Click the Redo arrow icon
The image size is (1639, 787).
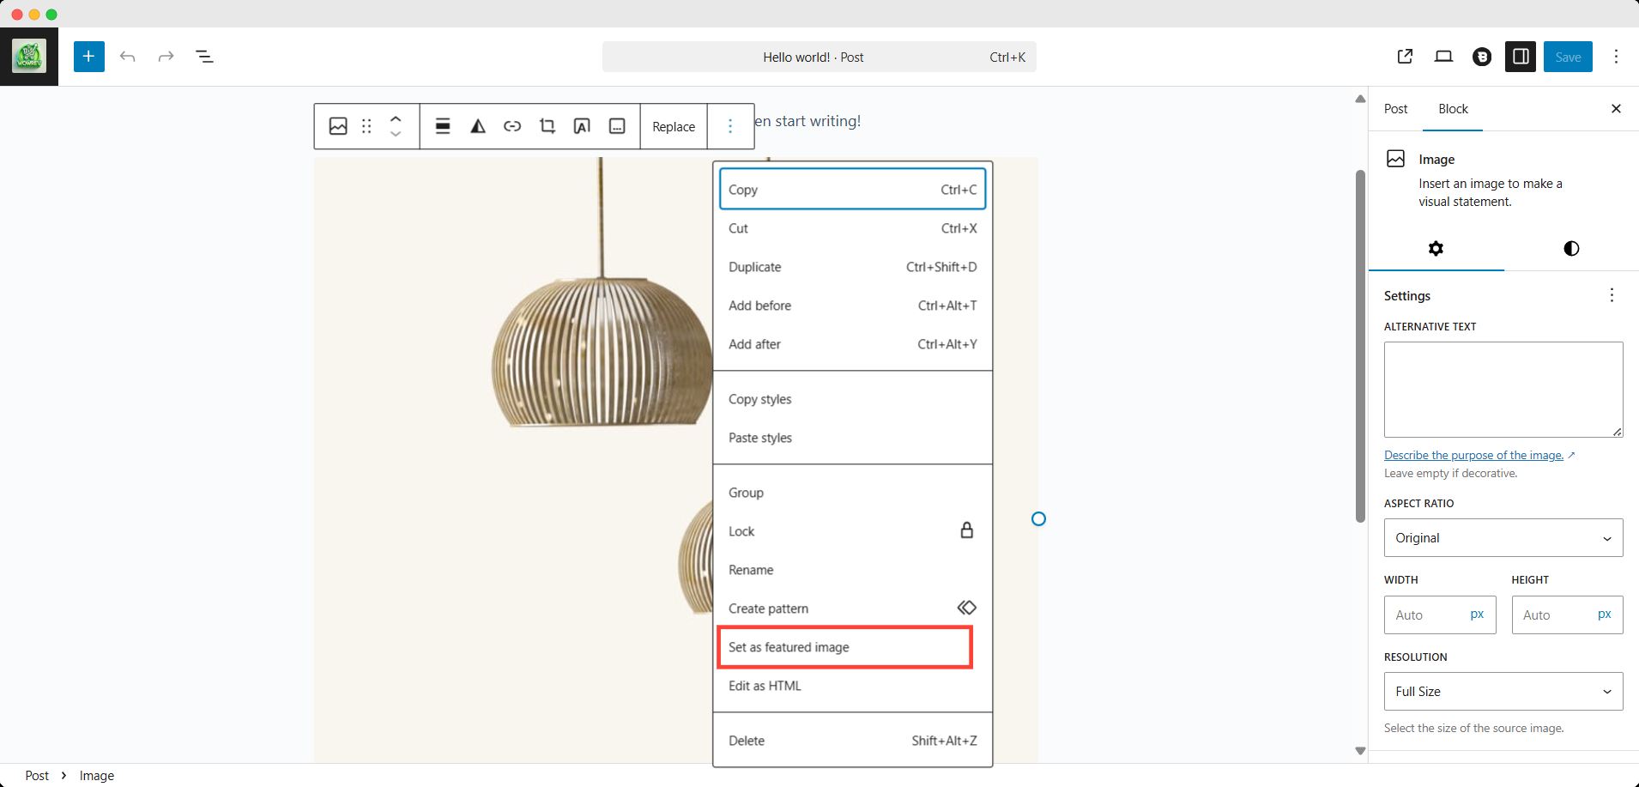point(166,57)
